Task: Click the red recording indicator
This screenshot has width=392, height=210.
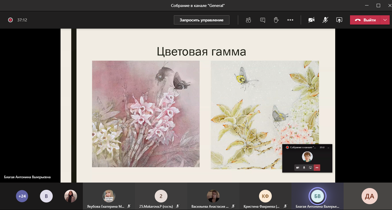Action: click(x=10, y=20)
